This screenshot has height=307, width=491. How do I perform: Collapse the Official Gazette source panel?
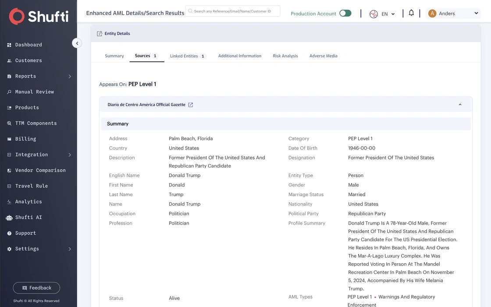(460, 105)
